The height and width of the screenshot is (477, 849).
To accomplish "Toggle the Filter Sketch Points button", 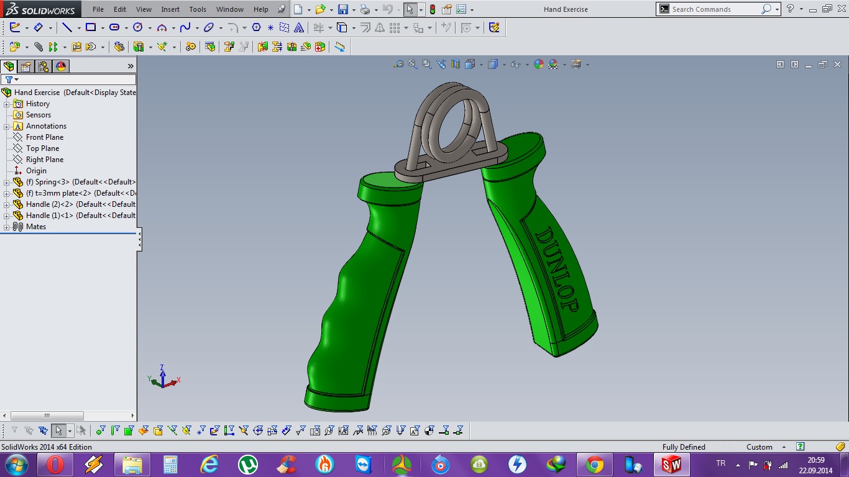I will click(x=201, y=430).
